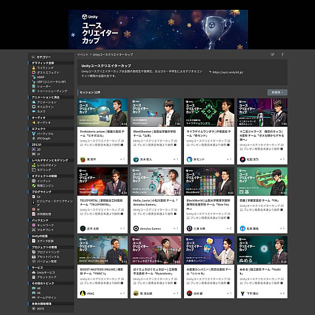Click the Unity logo in banner
315x315 pixels.
[90, 17]
